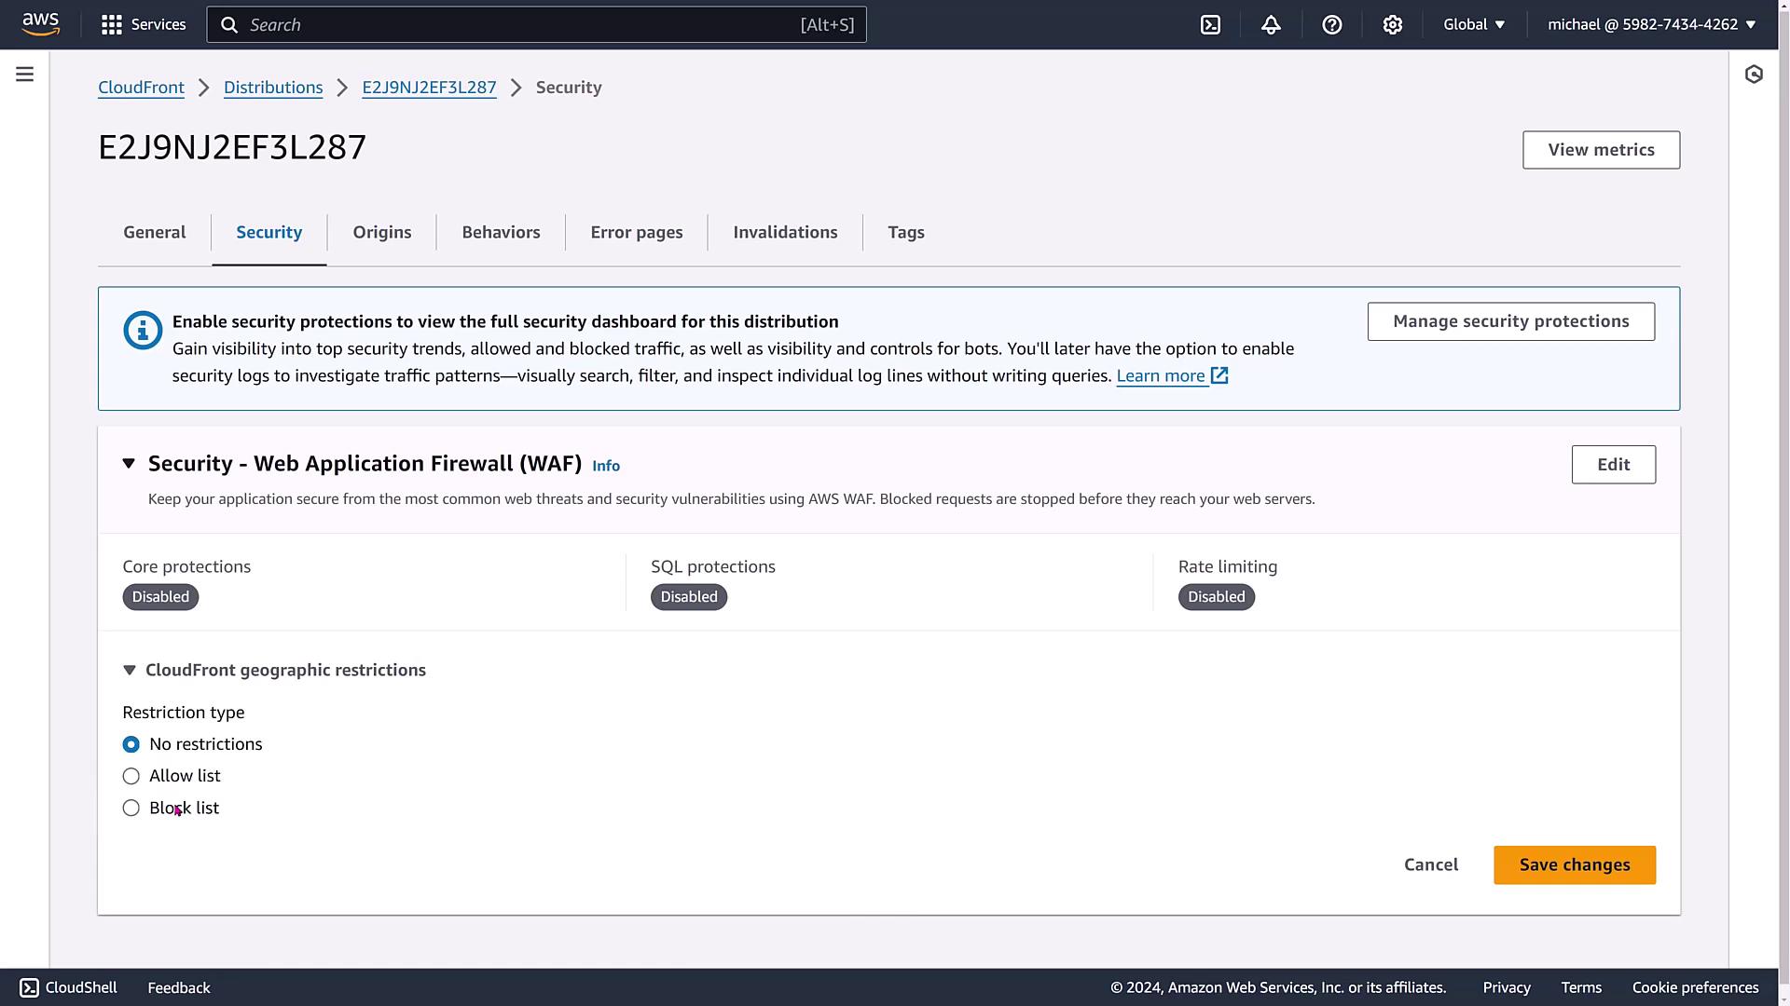Select the No restrictions radio button
This screenshot has height=1006, width=1790.
(x=131, y=744)
